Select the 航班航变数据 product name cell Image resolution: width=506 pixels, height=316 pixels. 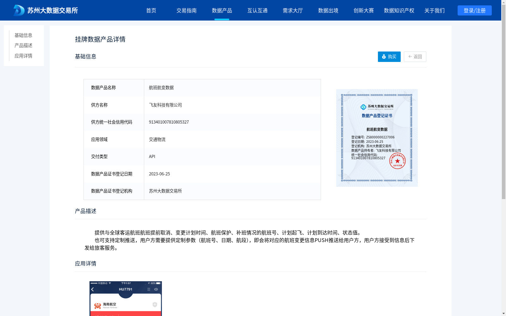pos(232,88)
